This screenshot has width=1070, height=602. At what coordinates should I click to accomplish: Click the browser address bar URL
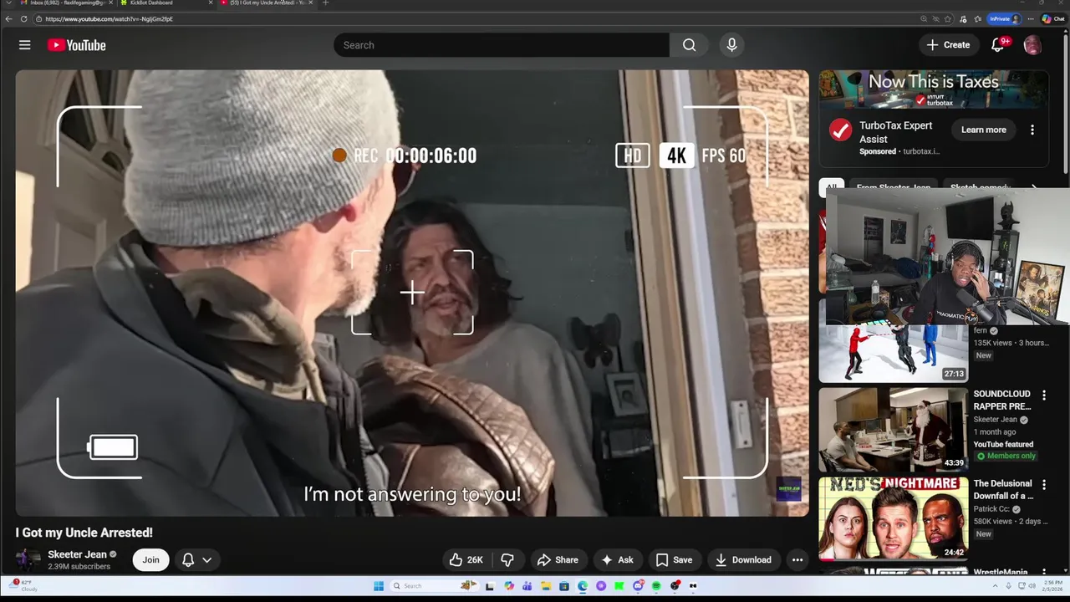pos(109,18)
